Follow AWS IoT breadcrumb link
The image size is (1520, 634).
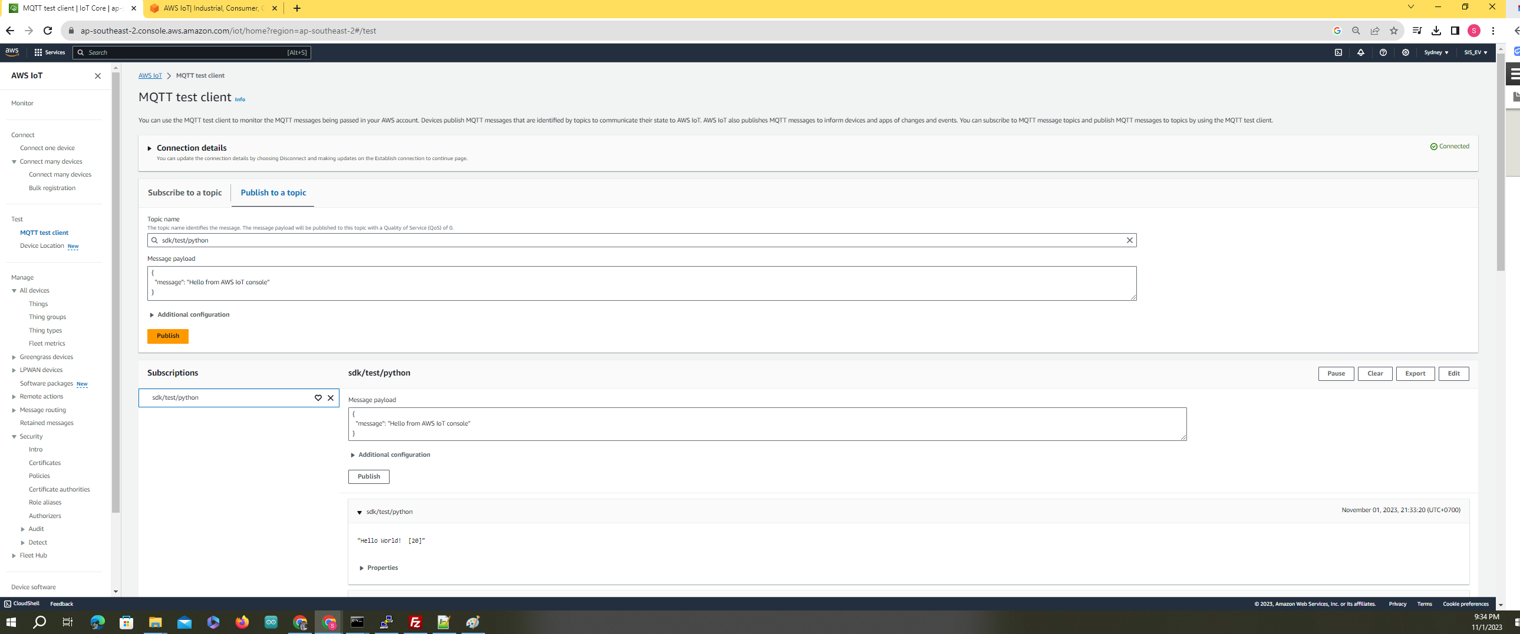[150, 75]
